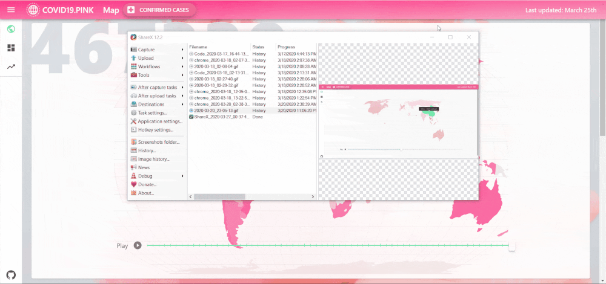Image resolution: width=606 pixels, height=284 pixels.
Task: Expand the Debug submenu arrow
Action: pos(182,176)
